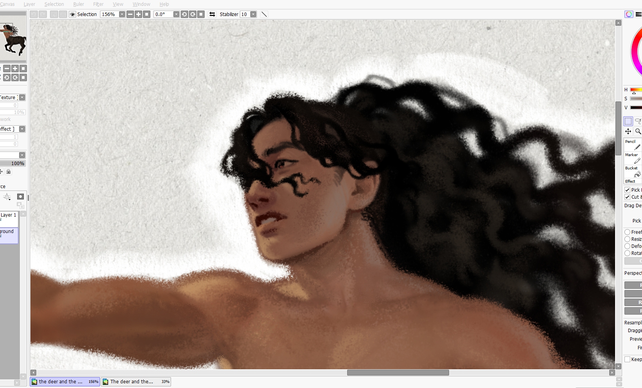The image size is (642, 388).
Task: Click the Hue slider bar
Action: tap(636, 90)
